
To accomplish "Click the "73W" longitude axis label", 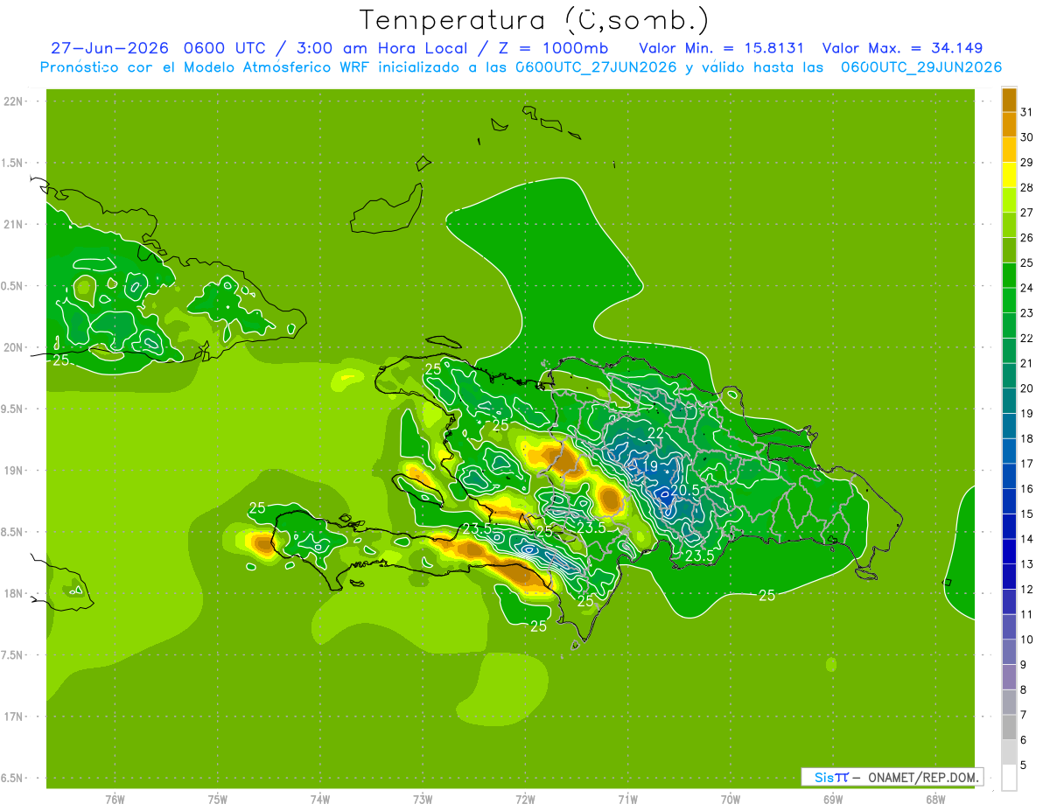I will pos(423,799).
